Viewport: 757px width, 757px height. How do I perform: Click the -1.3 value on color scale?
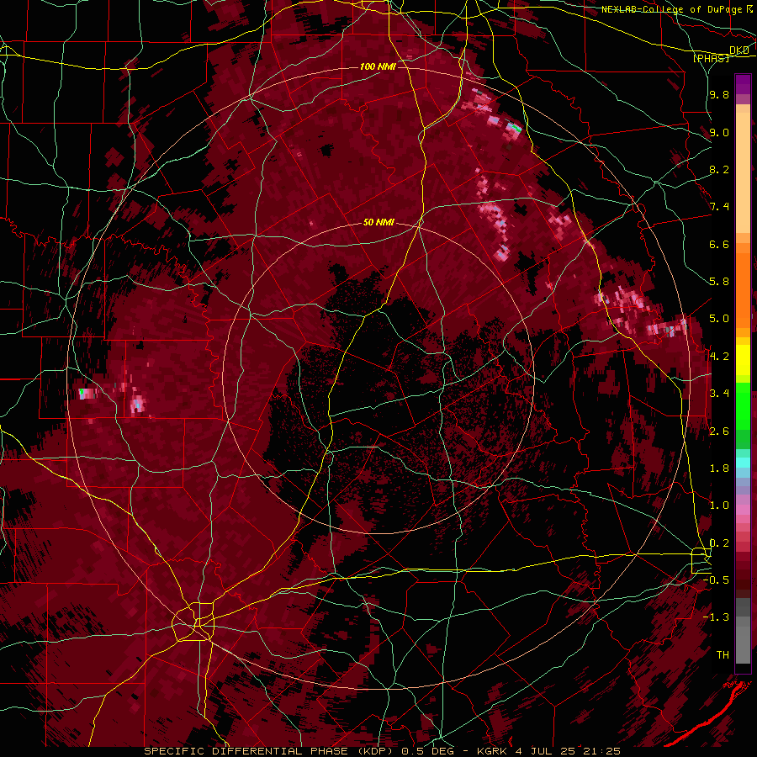717,617
